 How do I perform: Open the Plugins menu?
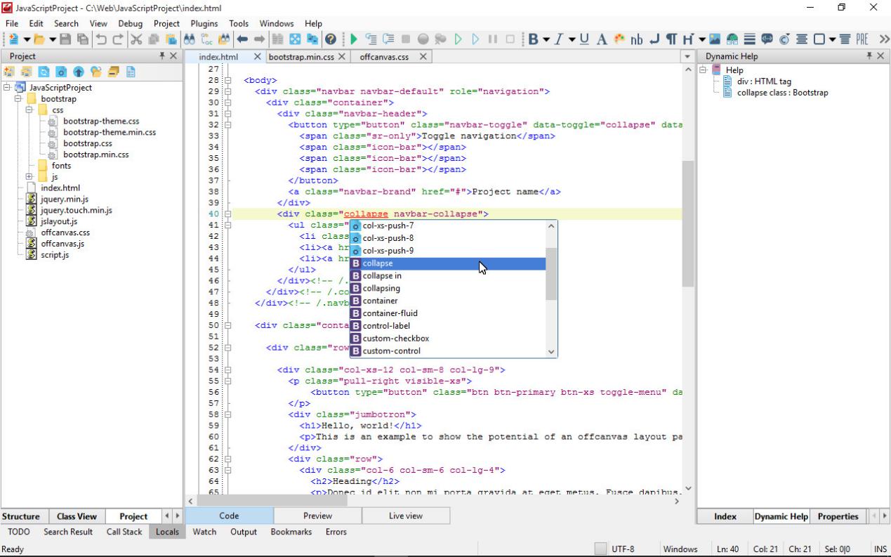(x=204, y=23)
